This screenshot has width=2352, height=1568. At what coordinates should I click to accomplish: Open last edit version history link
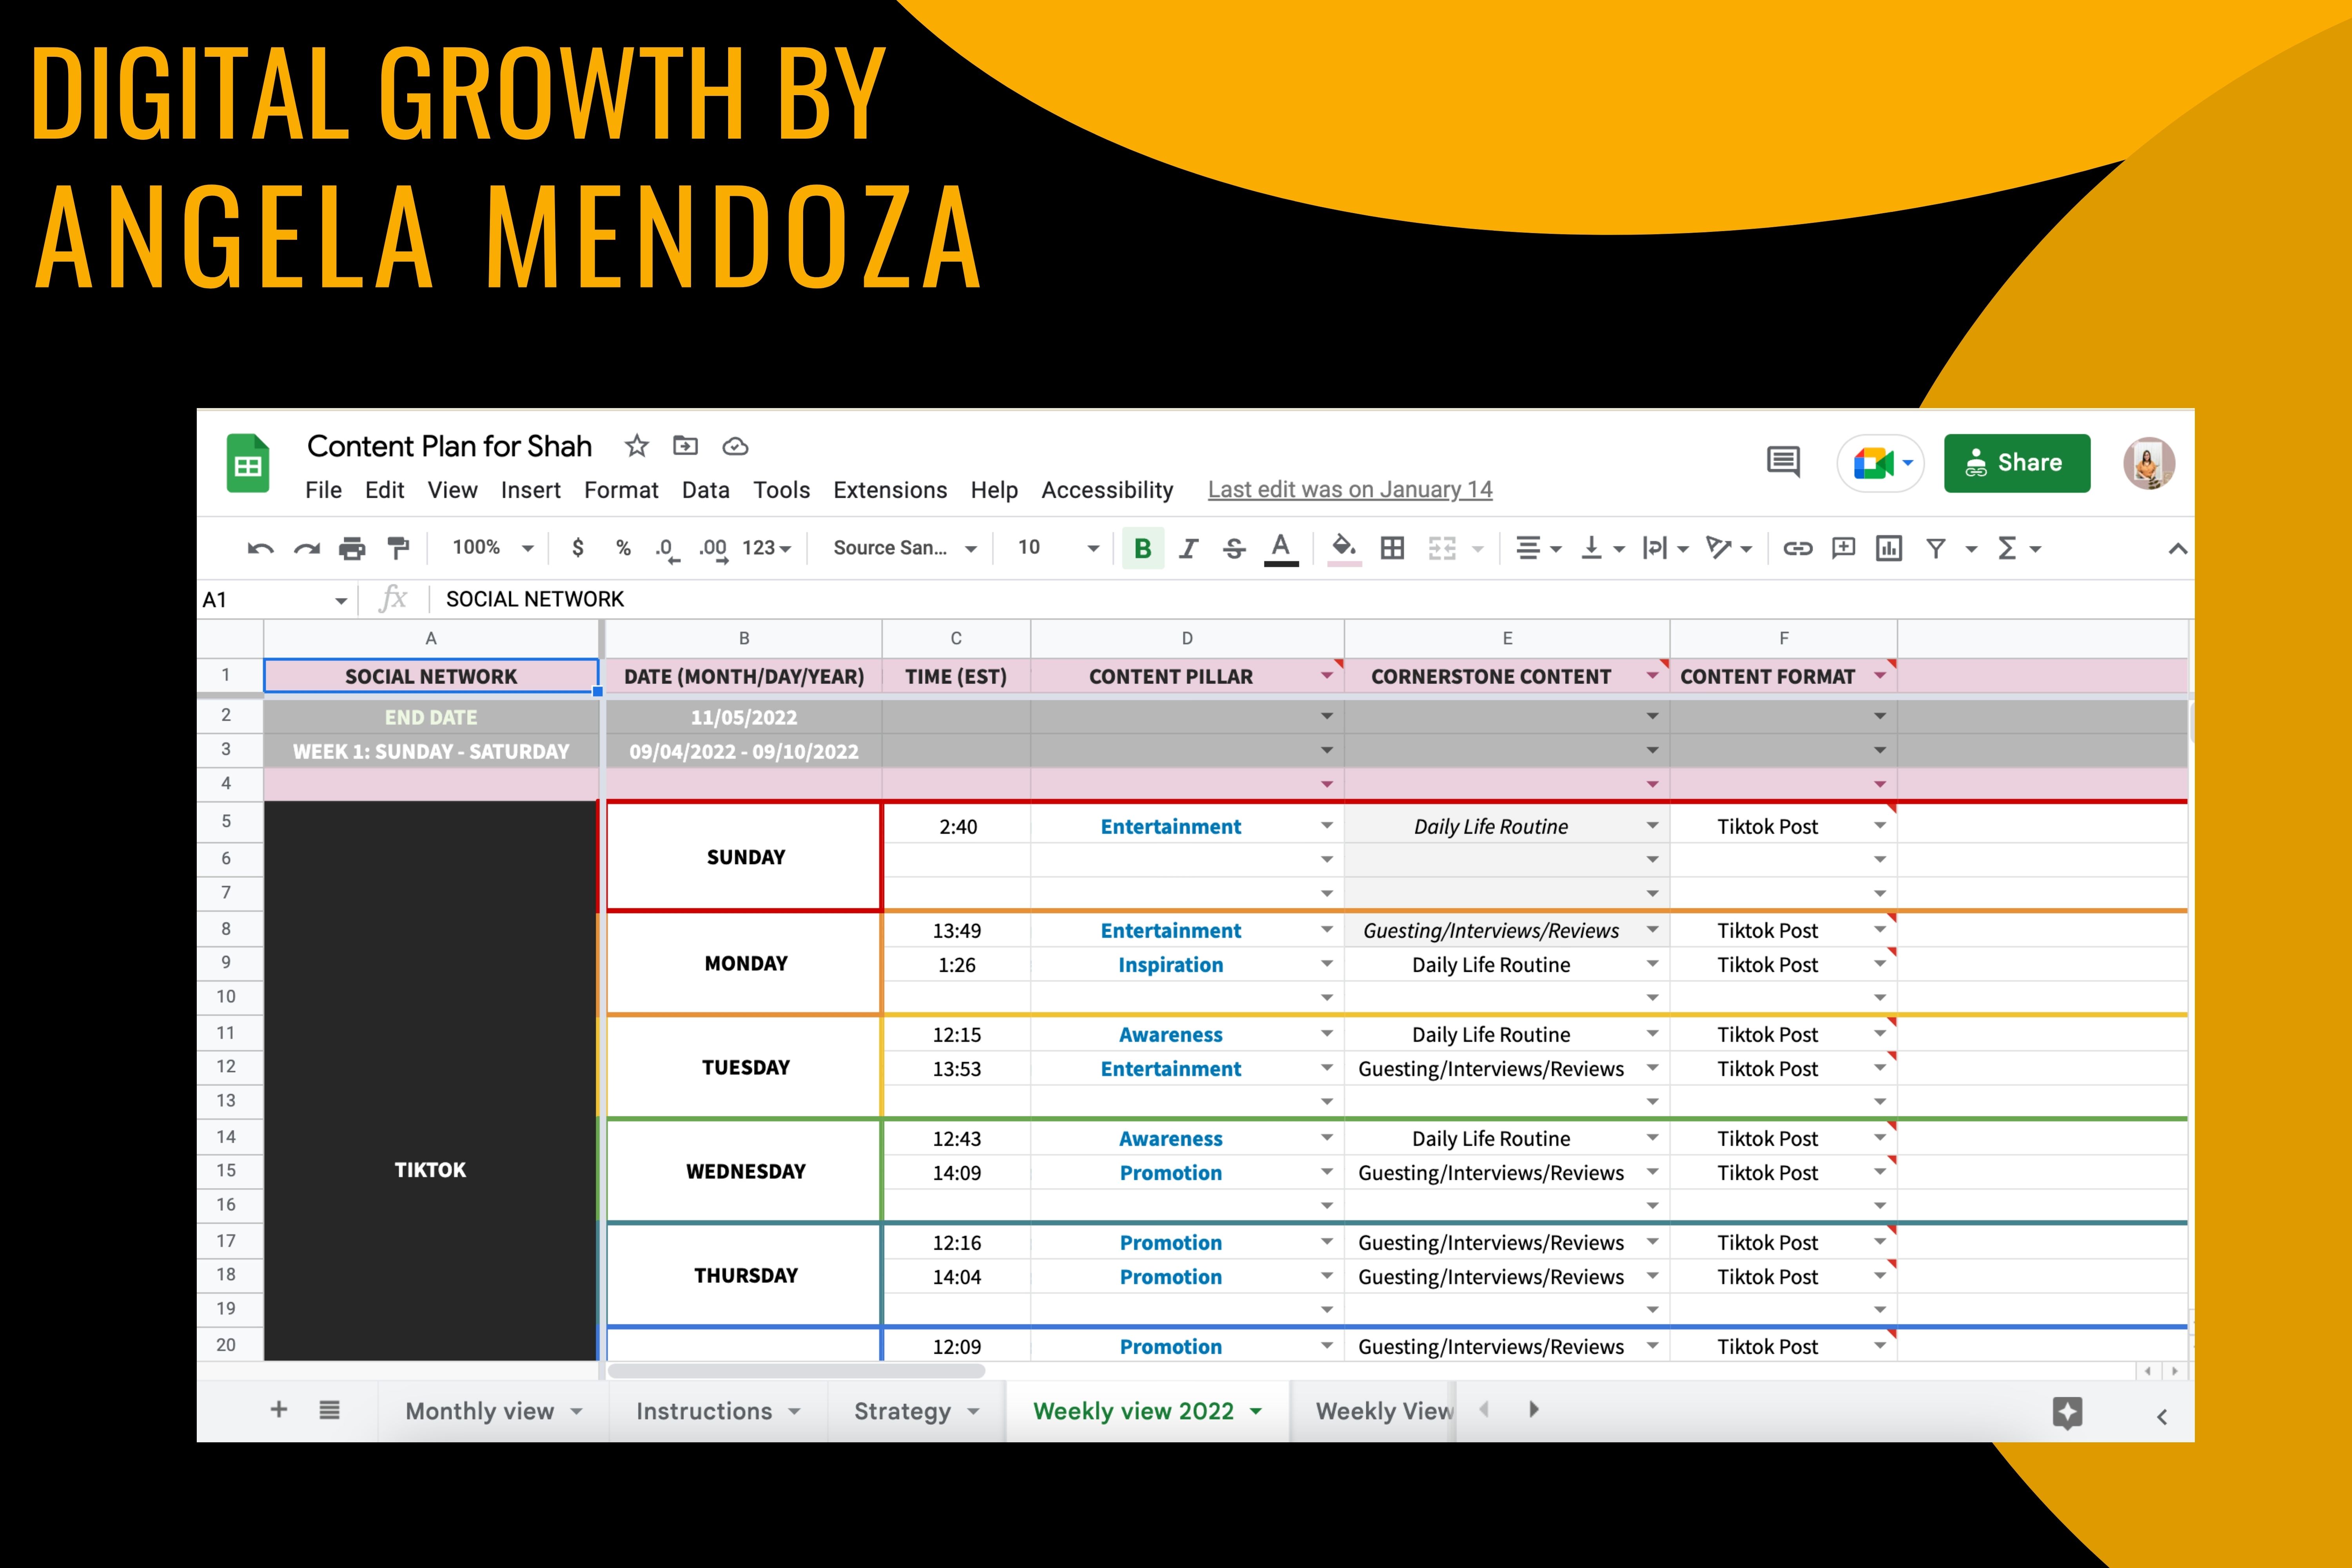[x=1350, y=490]
